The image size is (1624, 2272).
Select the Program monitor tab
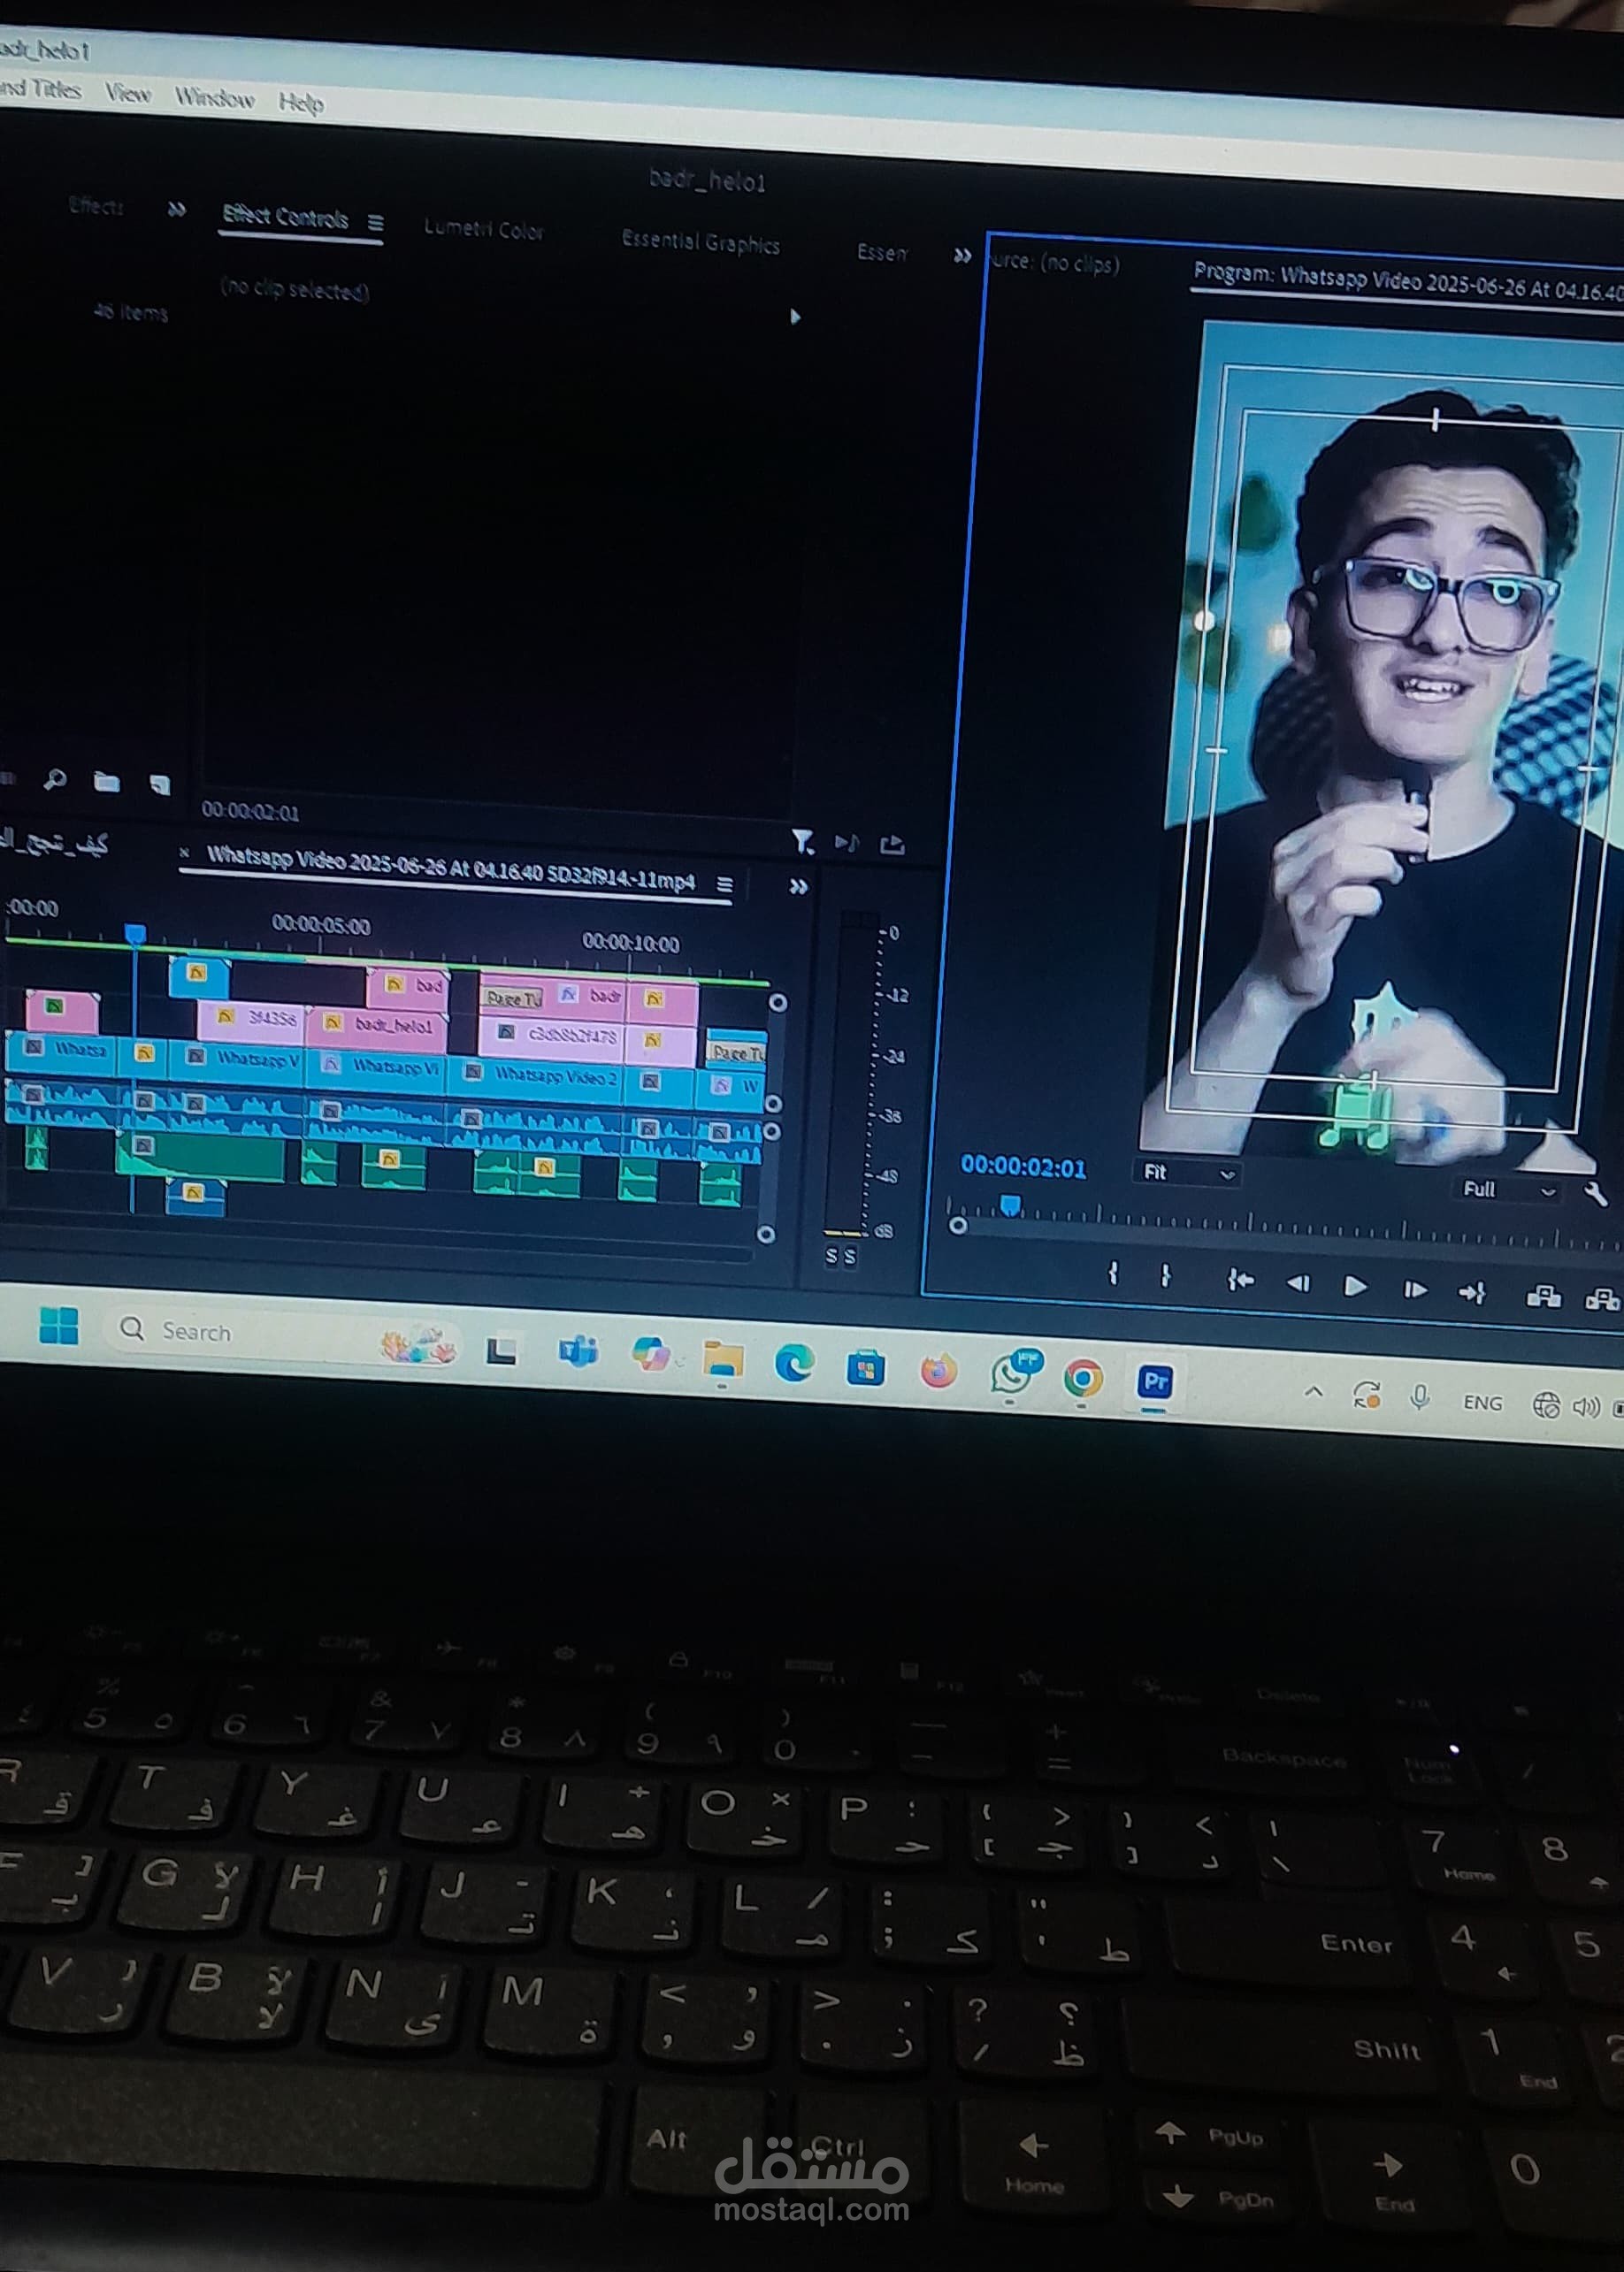(x=1408, y=282)
